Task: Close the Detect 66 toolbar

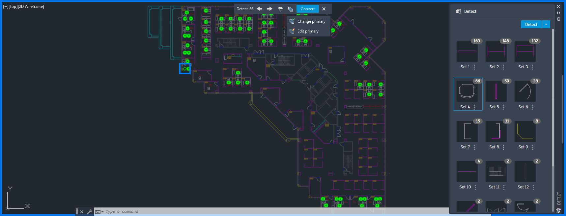Action: 324,9
